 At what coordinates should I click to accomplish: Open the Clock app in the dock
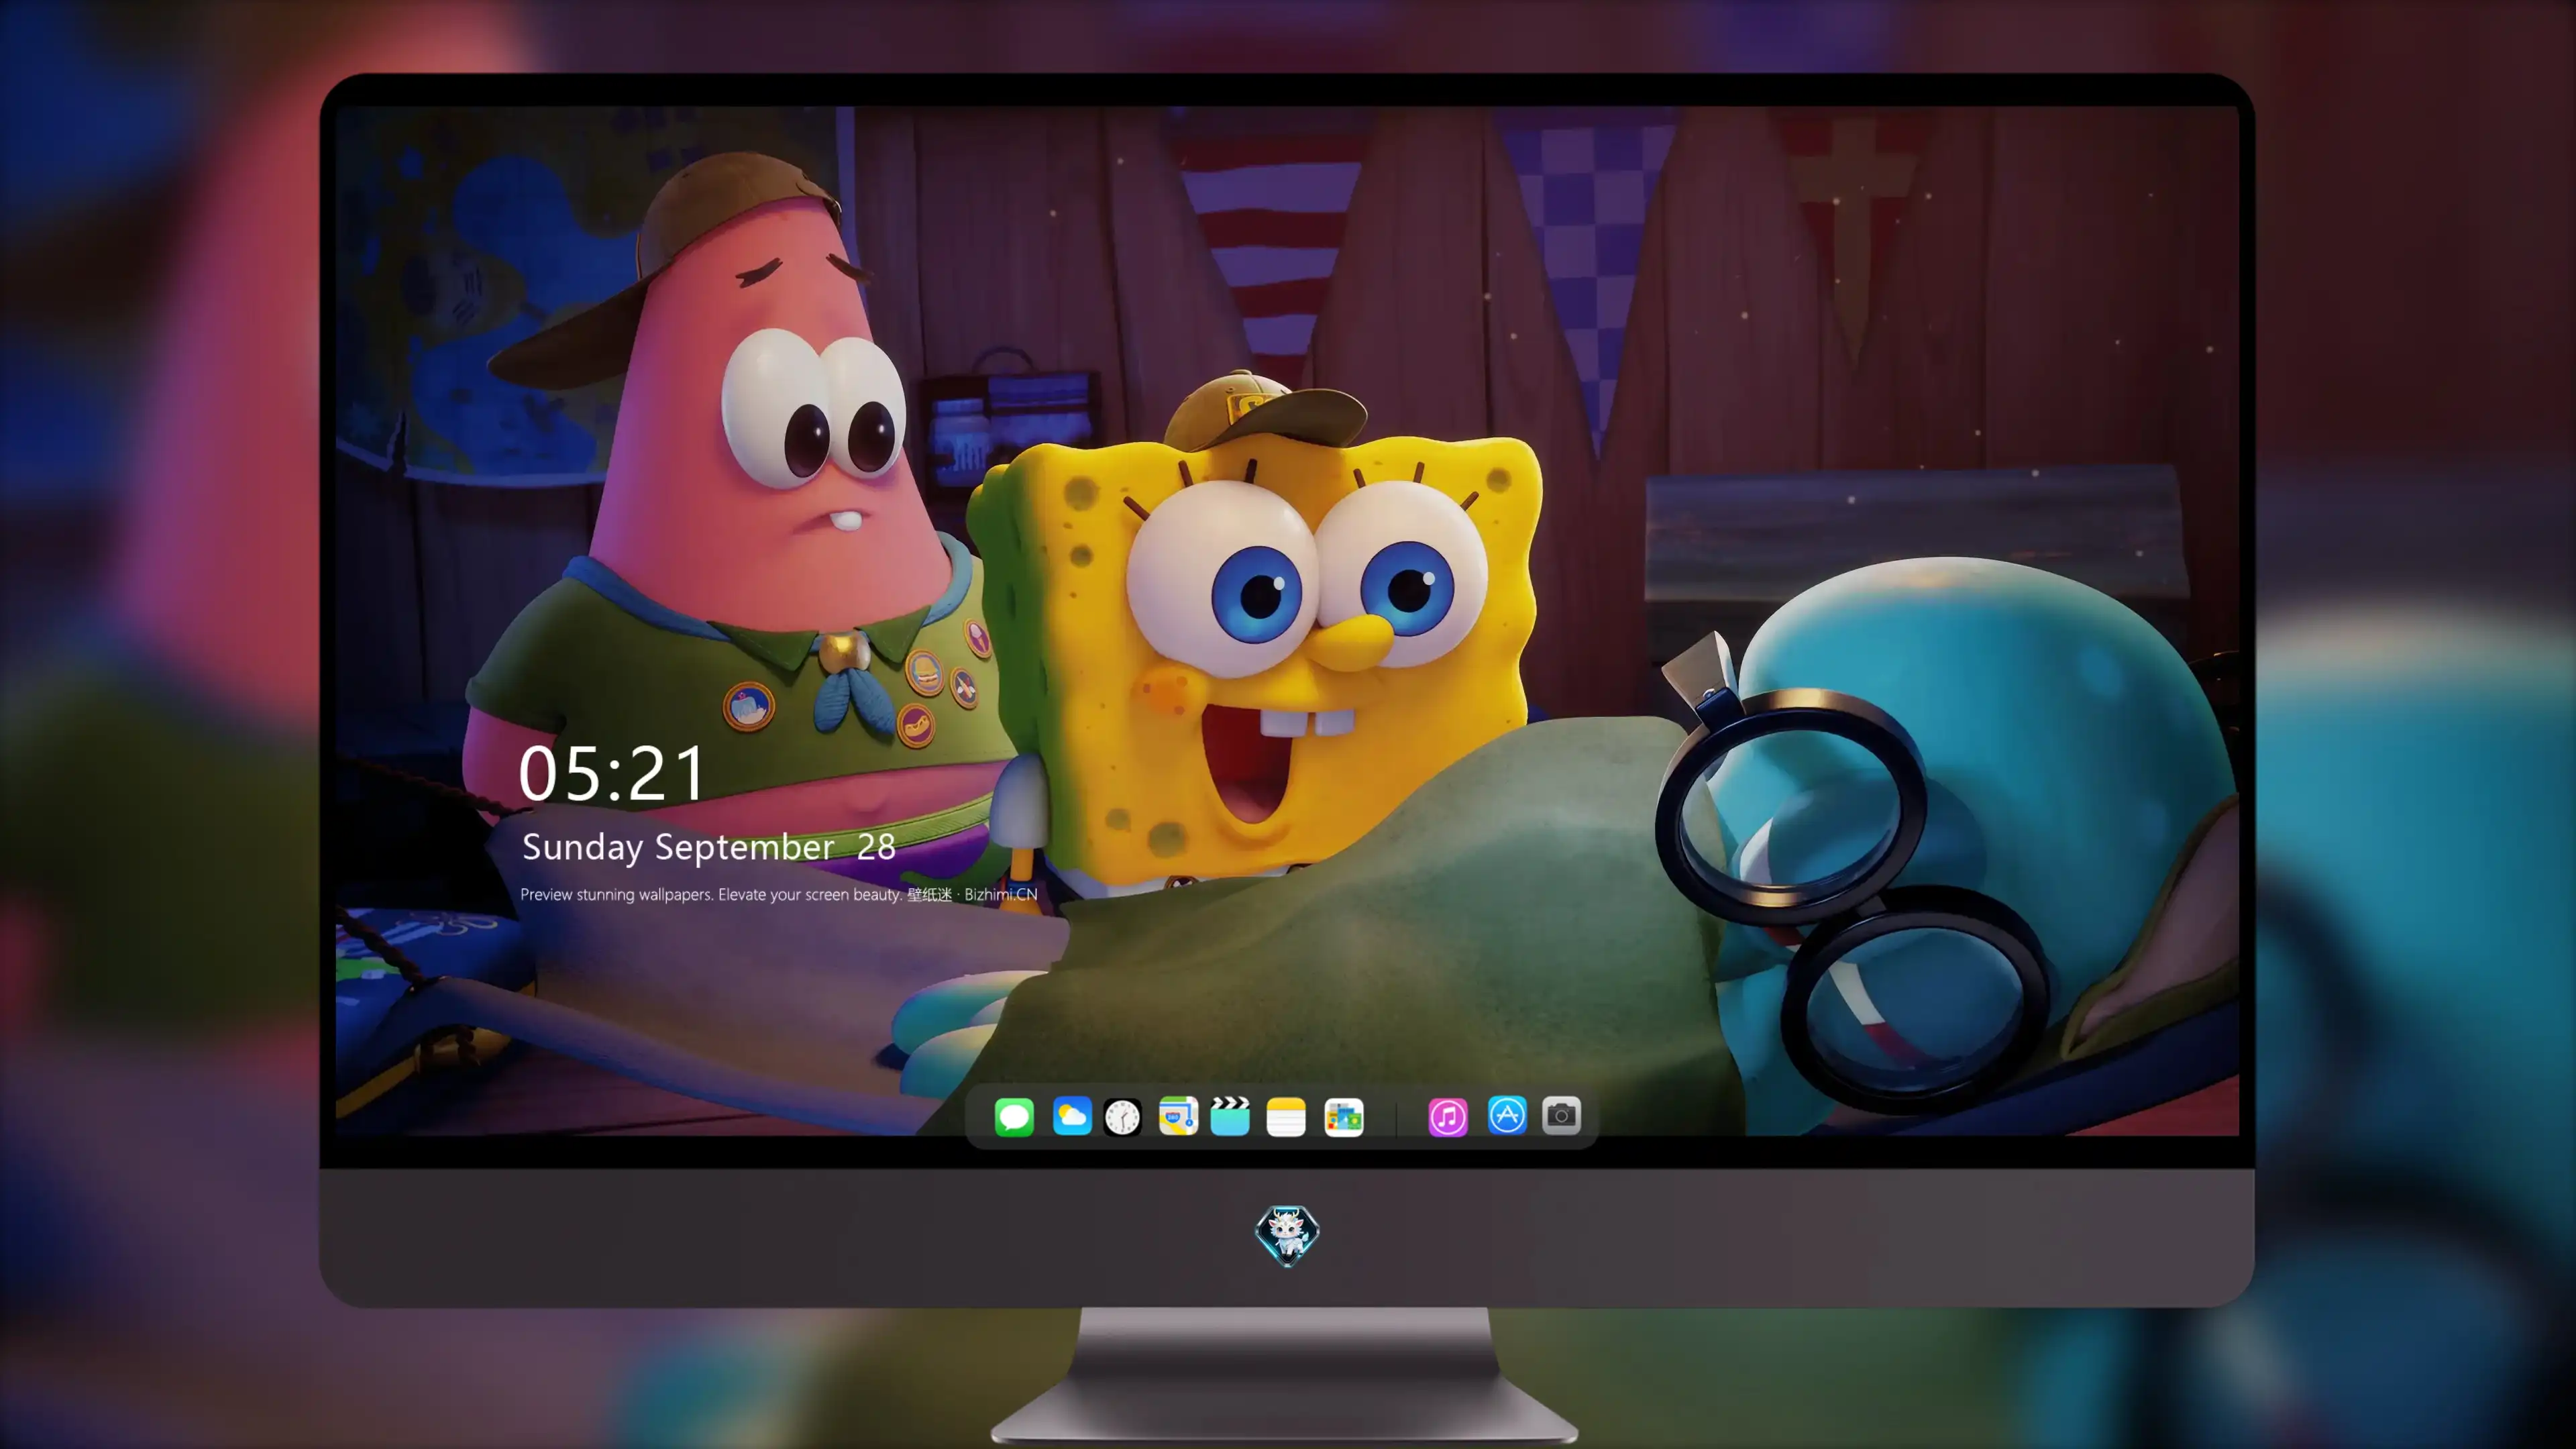point(1122,1116)
